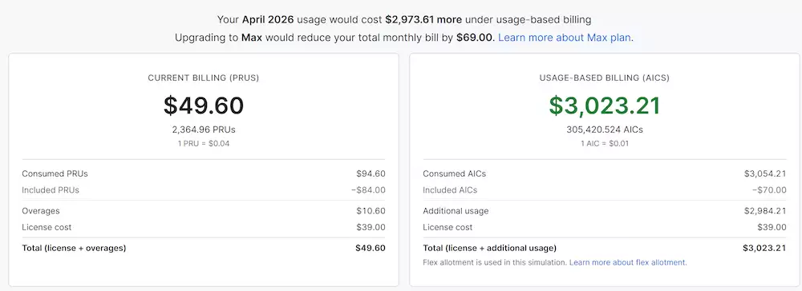This screenshot has height=291, width=802.
Task: Open the Learn more about flex allotment link
Action: click(x=628, y=262)
